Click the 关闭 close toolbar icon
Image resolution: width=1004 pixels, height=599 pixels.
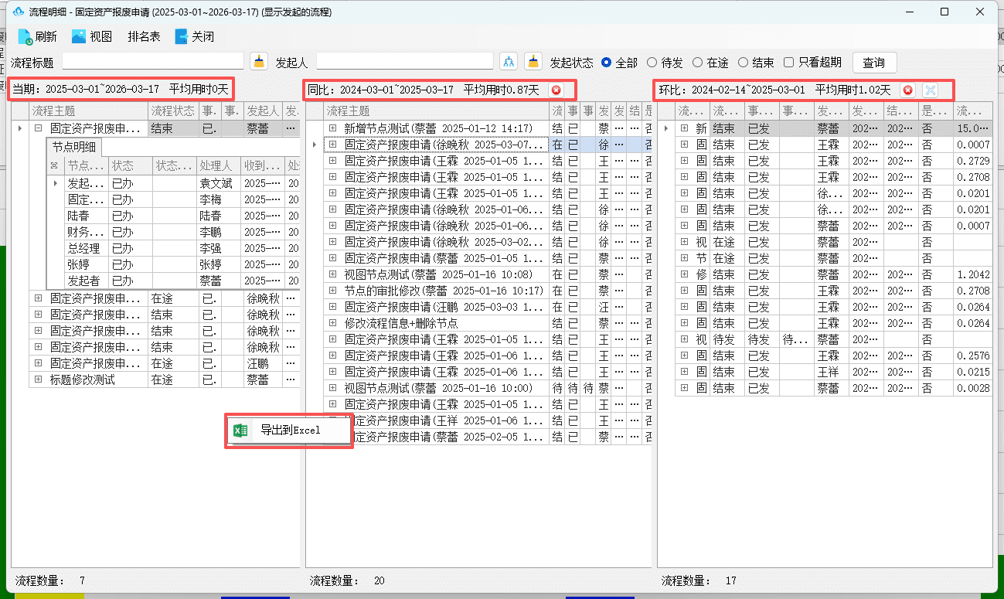[182, 36]
